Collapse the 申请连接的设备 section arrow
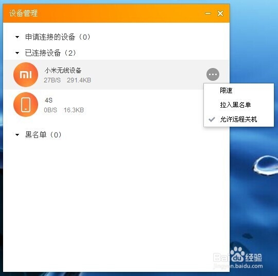Image resolution: width=278 pixels, height=276 pixels. (17, 37)
